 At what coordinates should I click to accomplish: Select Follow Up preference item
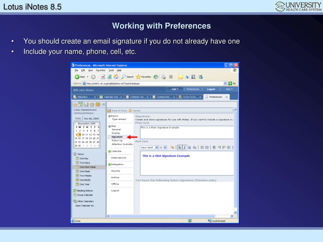coord(117,141)
